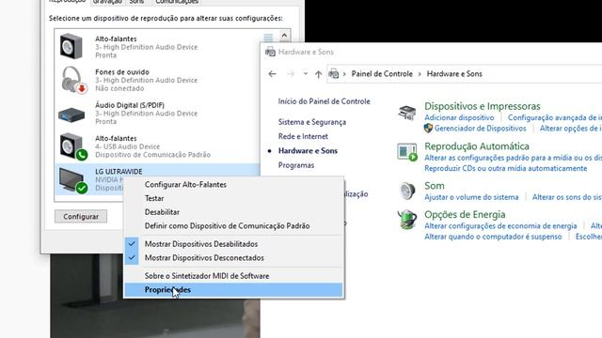Select the Fones de ouvido device name
The height and width of the screenshot is (338, 602).
click(x=122, y=71)
